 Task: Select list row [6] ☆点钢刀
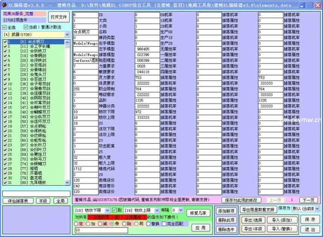coord(34,42)
